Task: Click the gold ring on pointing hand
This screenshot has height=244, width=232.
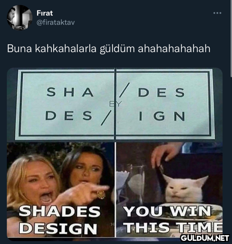Action: click(101, 194)
